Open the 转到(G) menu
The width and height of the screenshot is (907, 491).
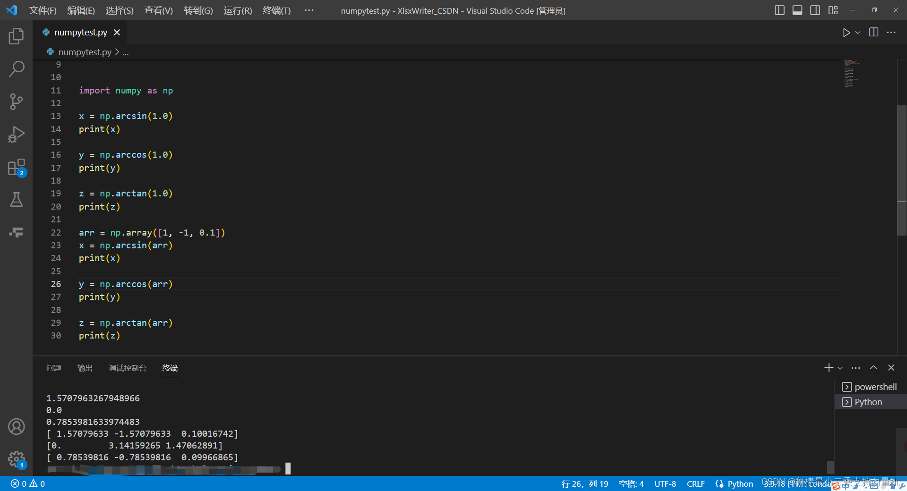pos(198,10)
